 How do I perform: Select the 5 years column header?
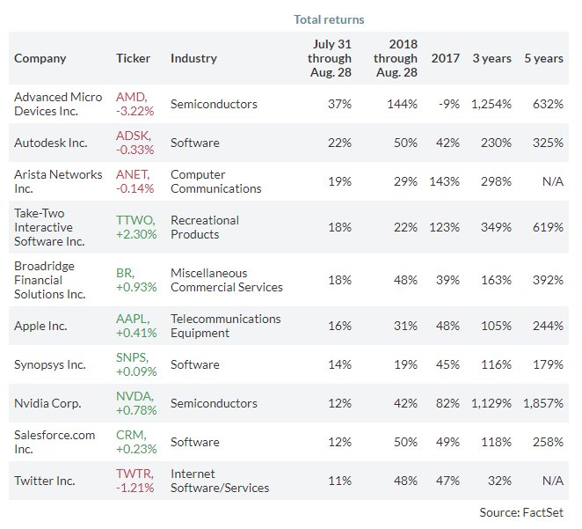[543, 59]
